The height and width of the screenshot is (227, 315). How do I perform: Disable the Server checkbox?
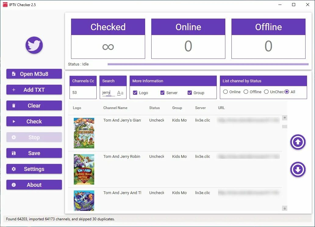163,92
